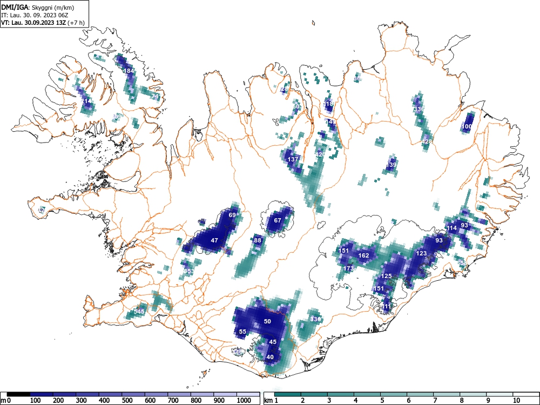Click the dark navy 100–200 m legend swatch
Viewport: 540px width, 405px height.
click(x=42, y=394)
